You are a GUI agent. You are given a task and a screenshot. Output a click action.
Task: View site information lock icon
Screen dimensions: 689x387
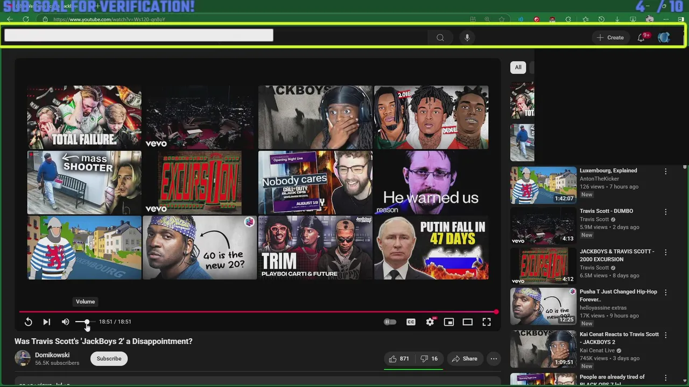pos(45,19)
